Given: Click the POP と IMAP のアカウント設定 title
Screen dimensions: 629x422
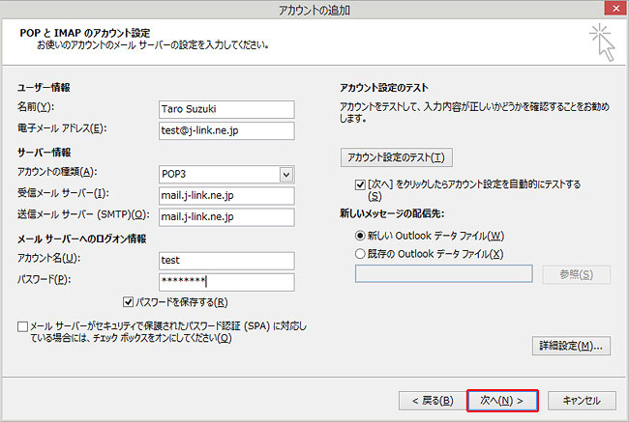Looking at the screenshot, I should point(85,33).
